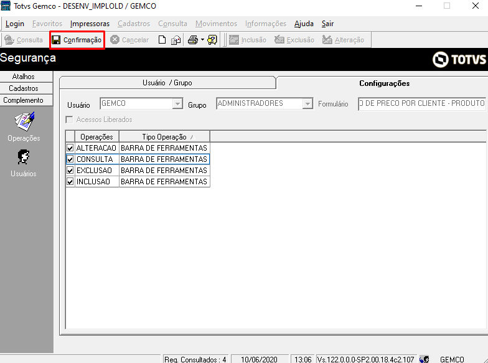Image resolution: width=488 pixels, height=363 pixels.
Task: Open the printer dropdown arrow
Action: [x=202, y=40]
